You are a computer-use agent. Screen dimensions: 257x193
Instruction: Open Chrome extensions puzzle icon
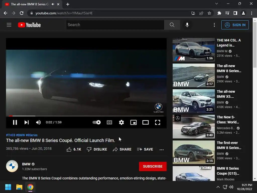[219, 13]
